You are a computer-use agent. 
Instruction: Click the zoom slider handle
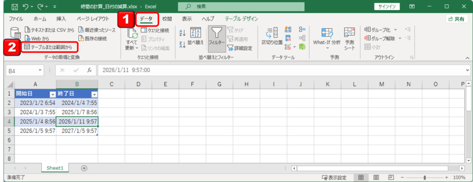tap(425, 177)
